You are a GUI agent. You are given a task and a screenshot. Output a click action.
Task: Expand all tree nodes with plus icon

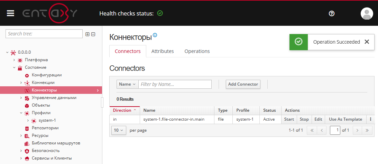pos(87,34)
